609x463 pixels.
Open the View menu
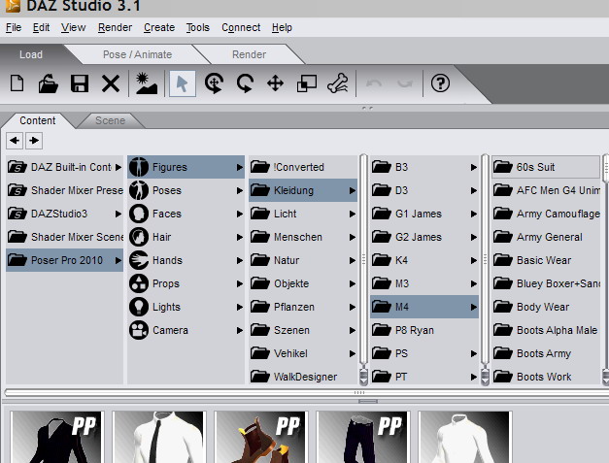pos(73,27)
